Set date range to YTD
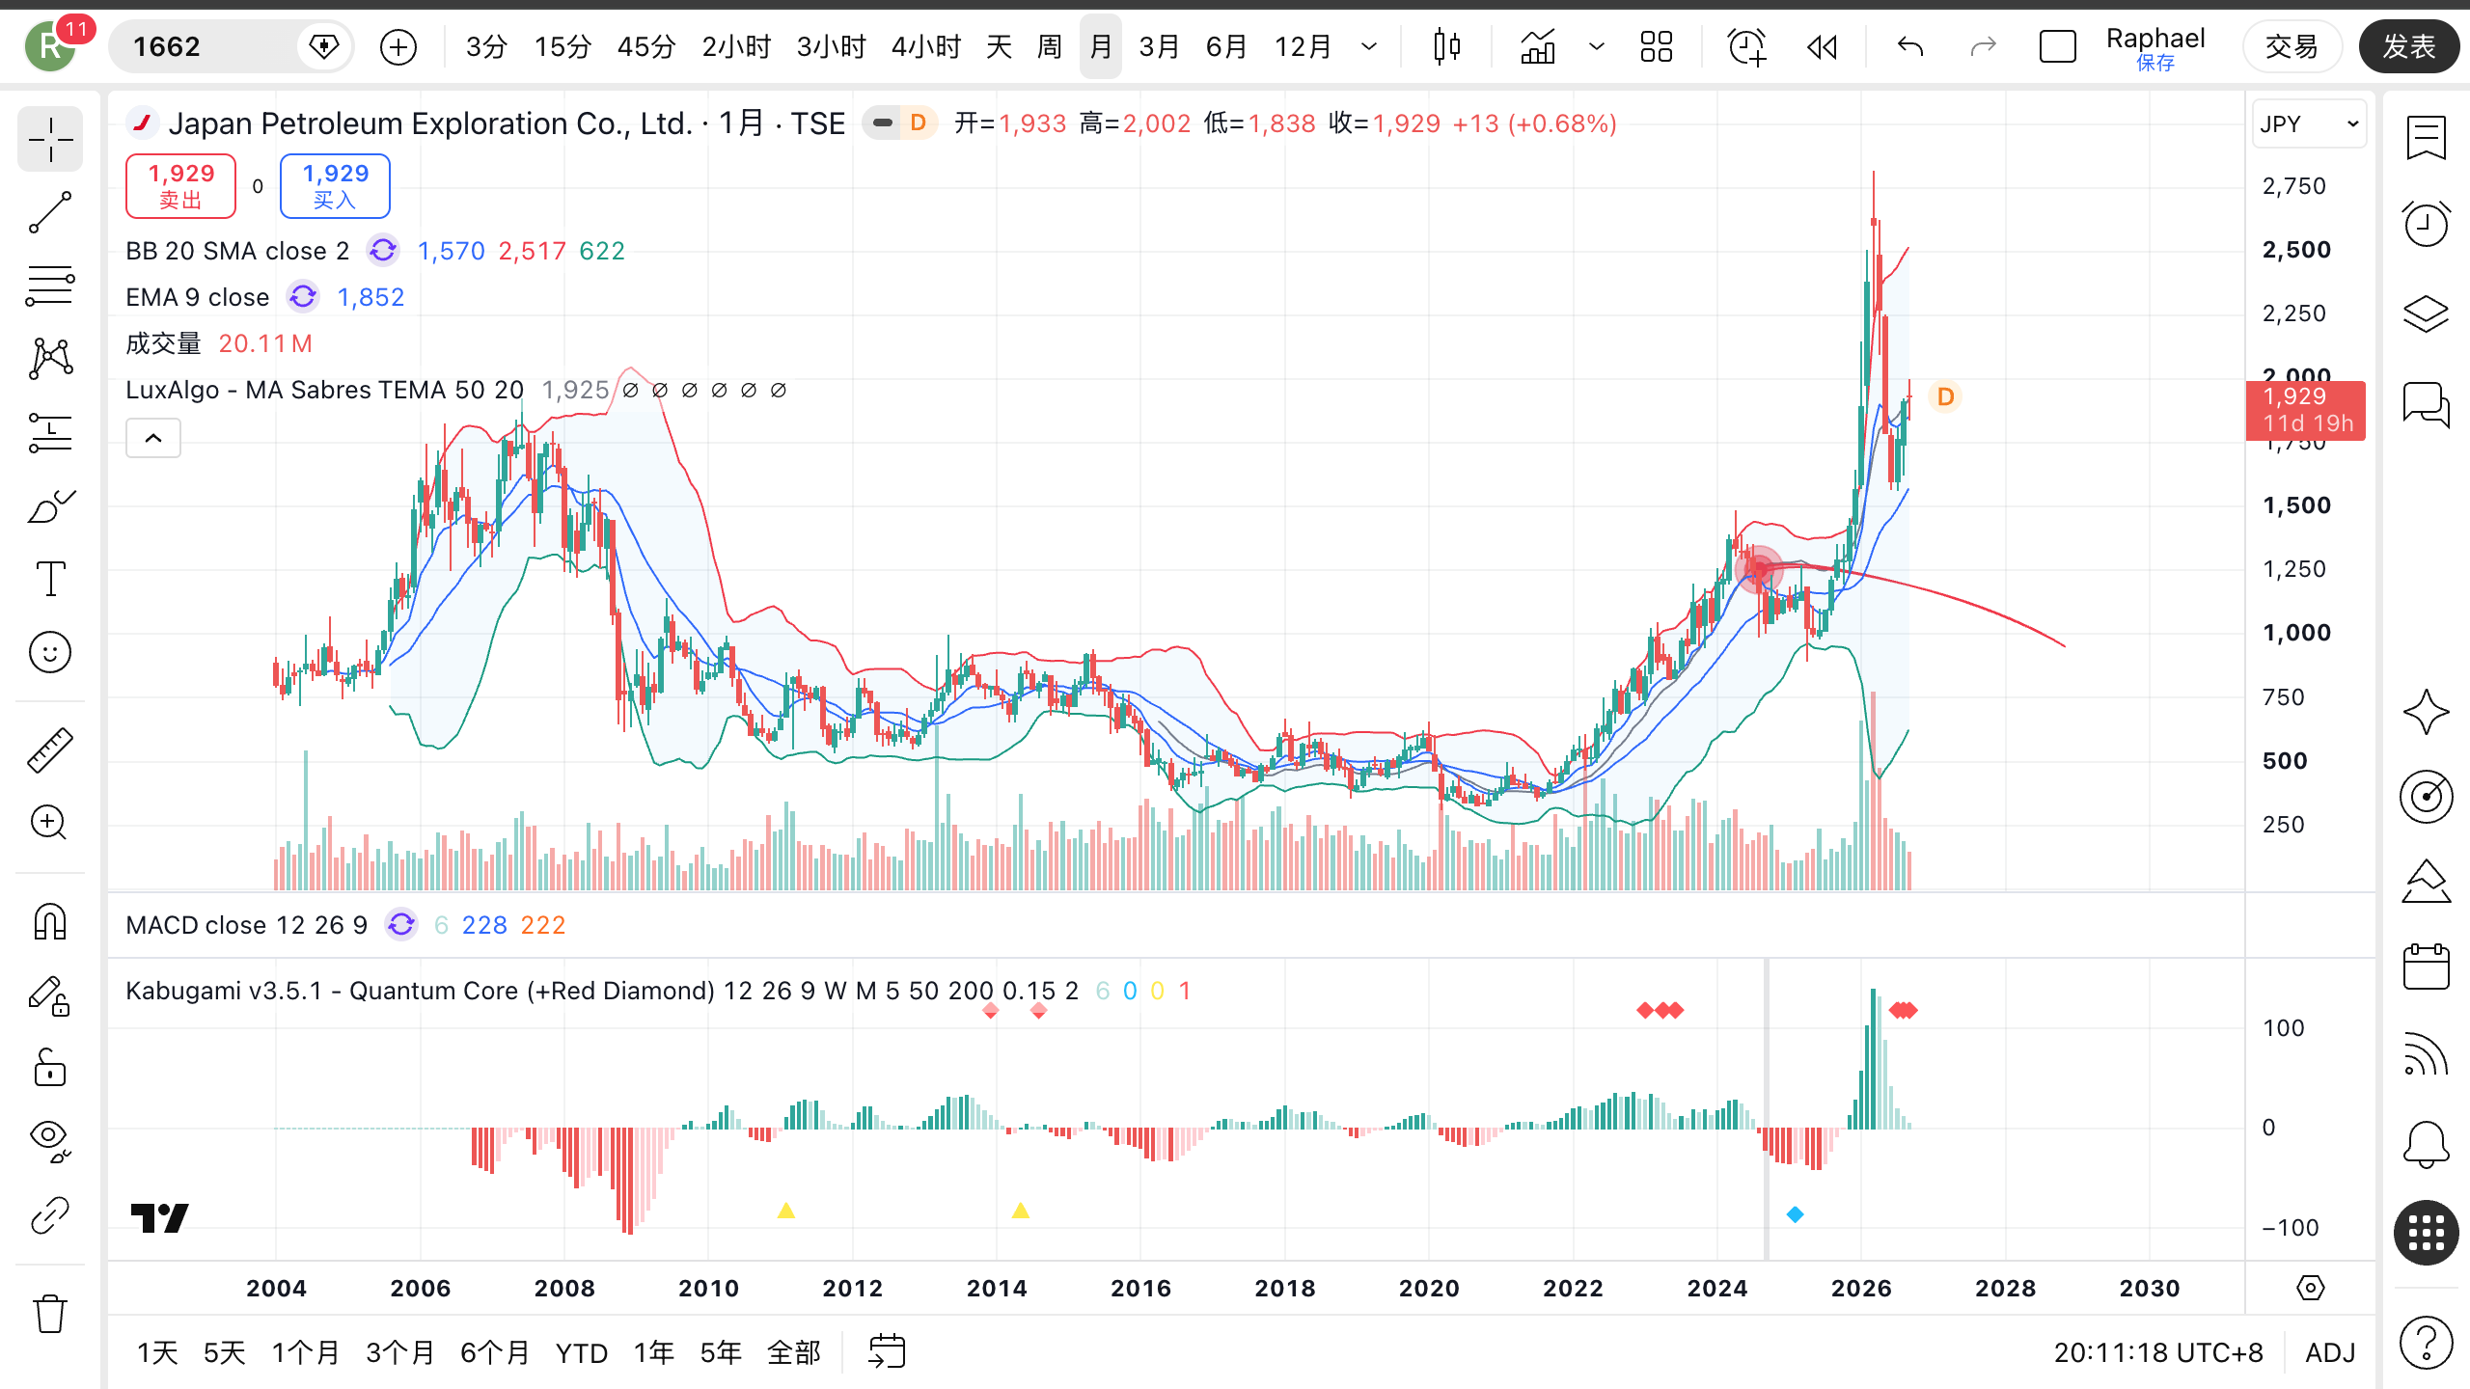 point(582,1352)
